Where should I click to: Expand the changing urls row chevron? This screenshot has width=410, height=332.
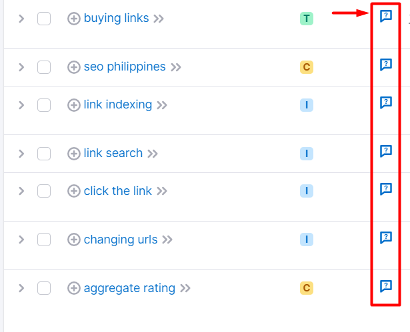tap(21, 240)
